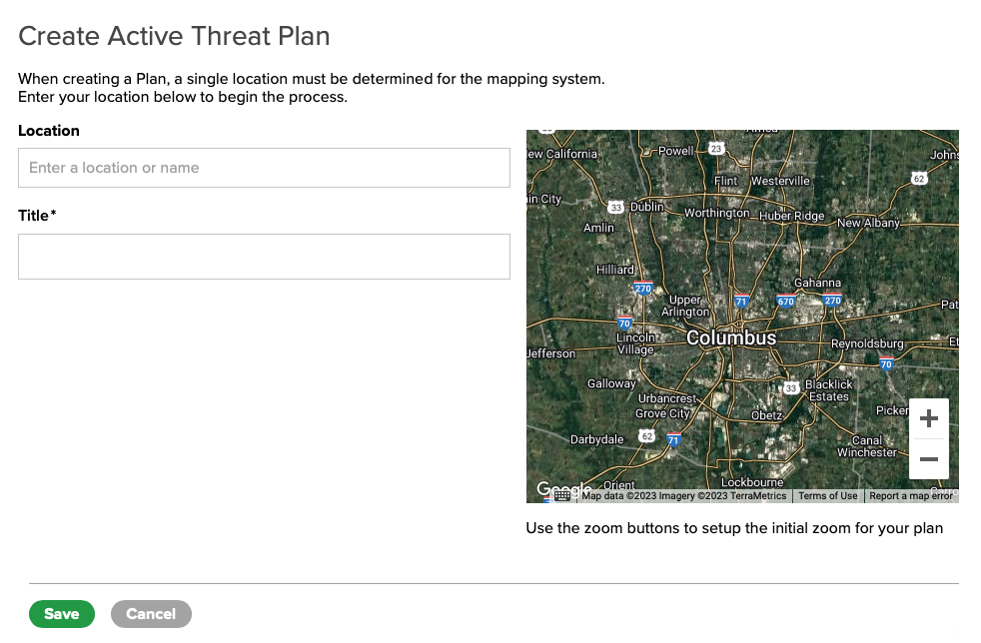This screenshot has width=981, height=643.
Task: Click the Huber Ridge map label
Action: (x=792, y=216)
